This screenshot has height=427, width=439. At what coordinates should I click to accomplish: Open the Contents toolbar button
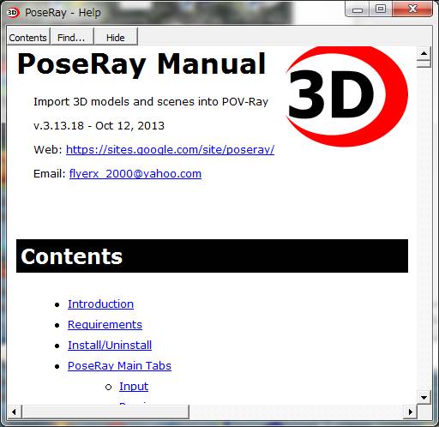click(x=28, y=37)
